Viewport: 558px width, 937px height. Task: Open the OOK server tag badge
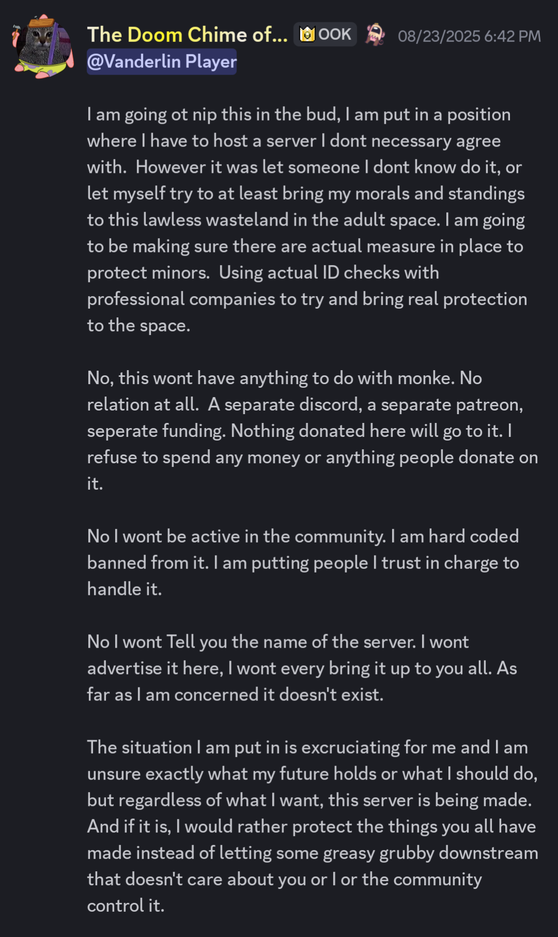click(325, 35)
